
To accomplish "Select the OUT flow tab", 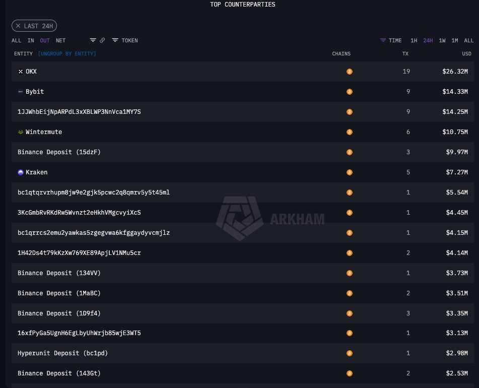I will (45, 40).
